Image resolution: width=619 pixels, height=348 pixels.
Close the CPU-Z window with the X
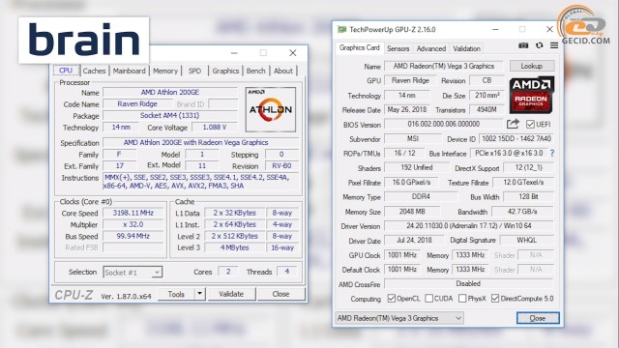(x=292, y=53)
